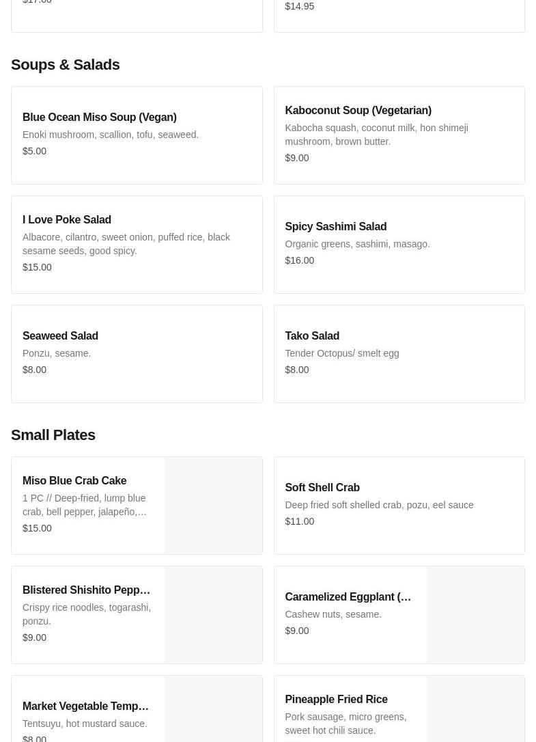Open the Miso Blue Crab Cake title
The height and width of the screenshot is (742, 536).
click(74, 481)
